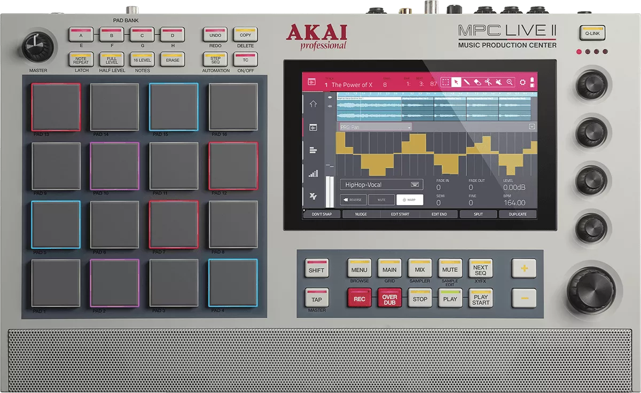Tap the SPLIT button at the screen bottom
Screen dimensions: 641x393
click(x=478, y=214)
